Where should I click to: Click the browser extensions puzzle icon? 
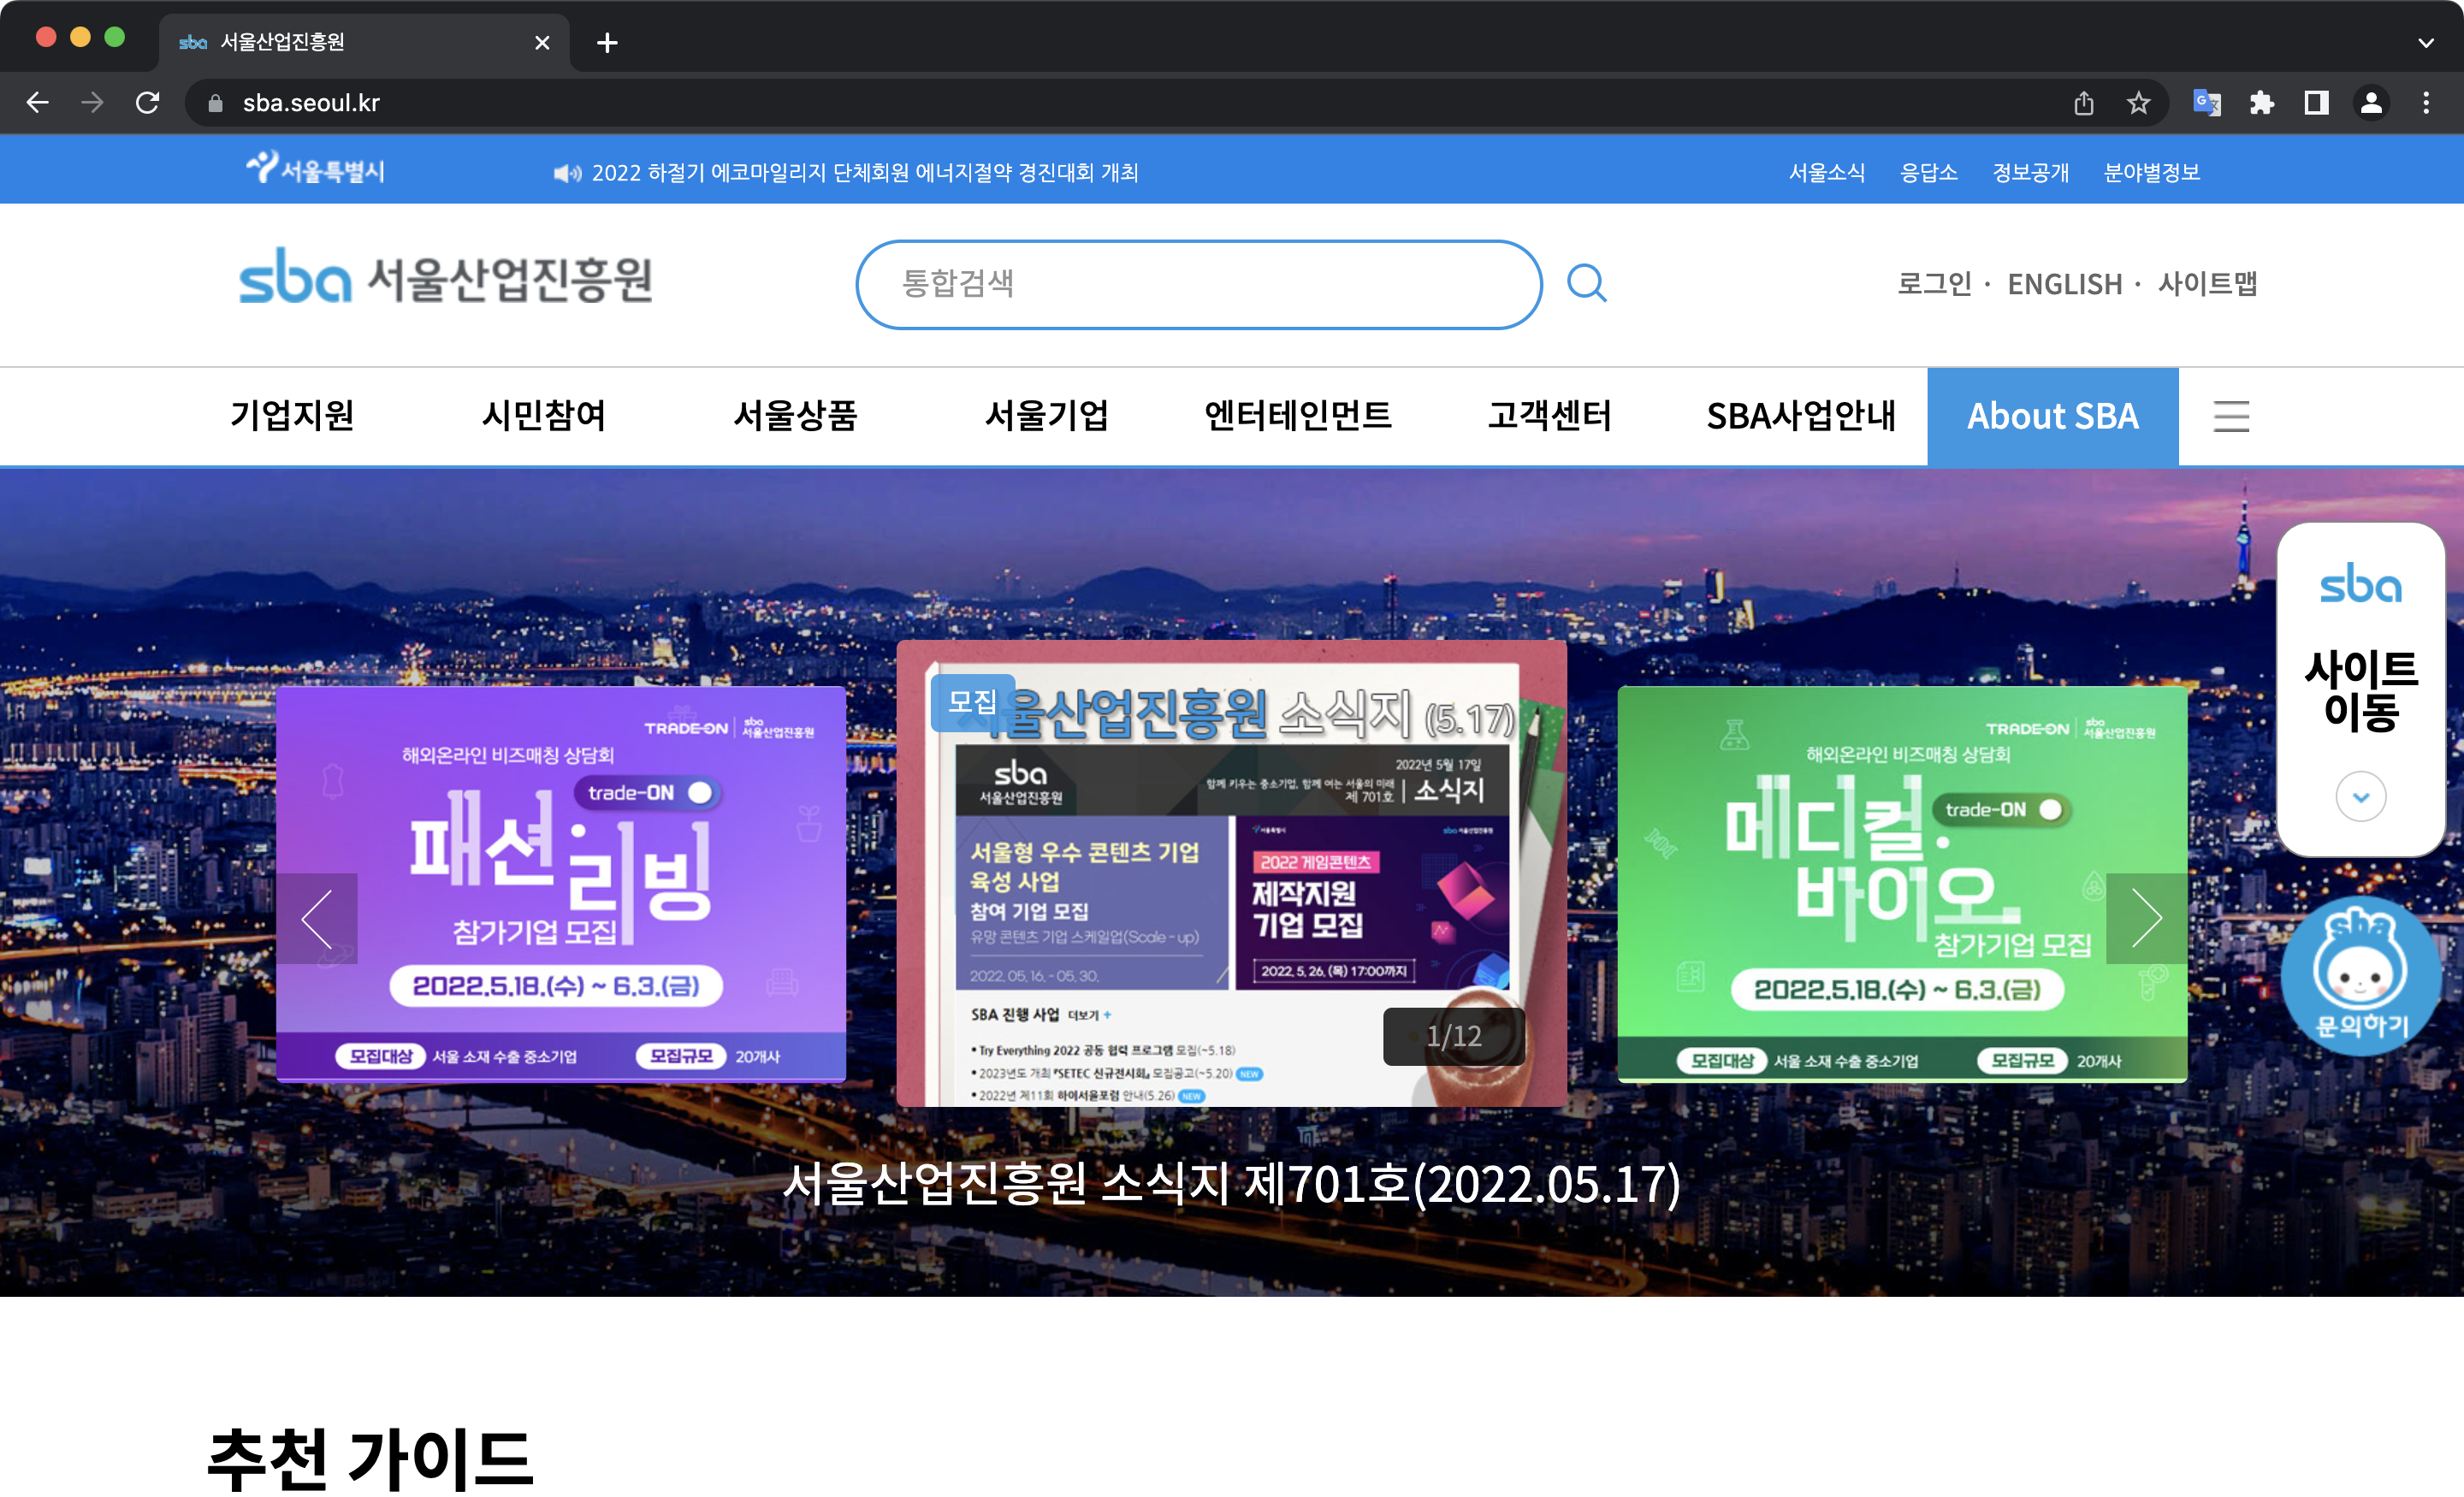(2263, 102)
